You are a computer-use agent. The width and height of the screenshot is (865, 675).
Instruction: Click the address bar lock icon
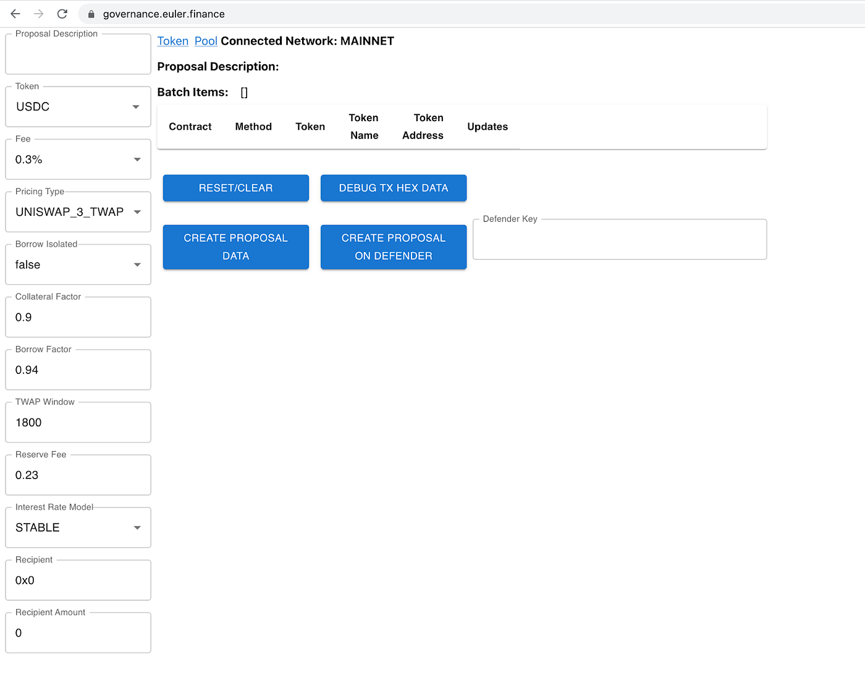pyautogui.click(x=91, y=14)
